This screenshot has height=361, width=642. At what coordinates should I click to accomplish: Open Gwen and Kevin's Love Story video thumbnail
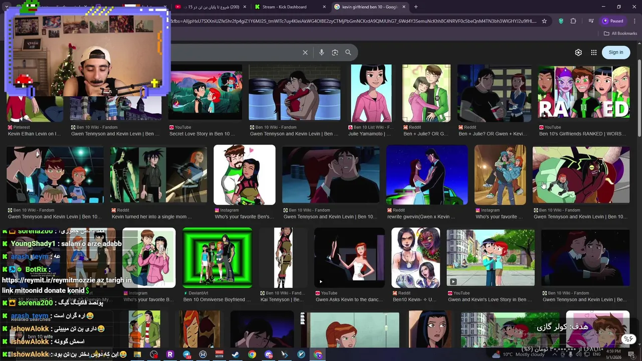pos(491,258)
